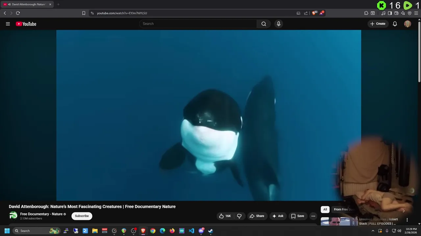Open Firefox from the taskbar
This screenshot has width=421, height=236.
172,231
